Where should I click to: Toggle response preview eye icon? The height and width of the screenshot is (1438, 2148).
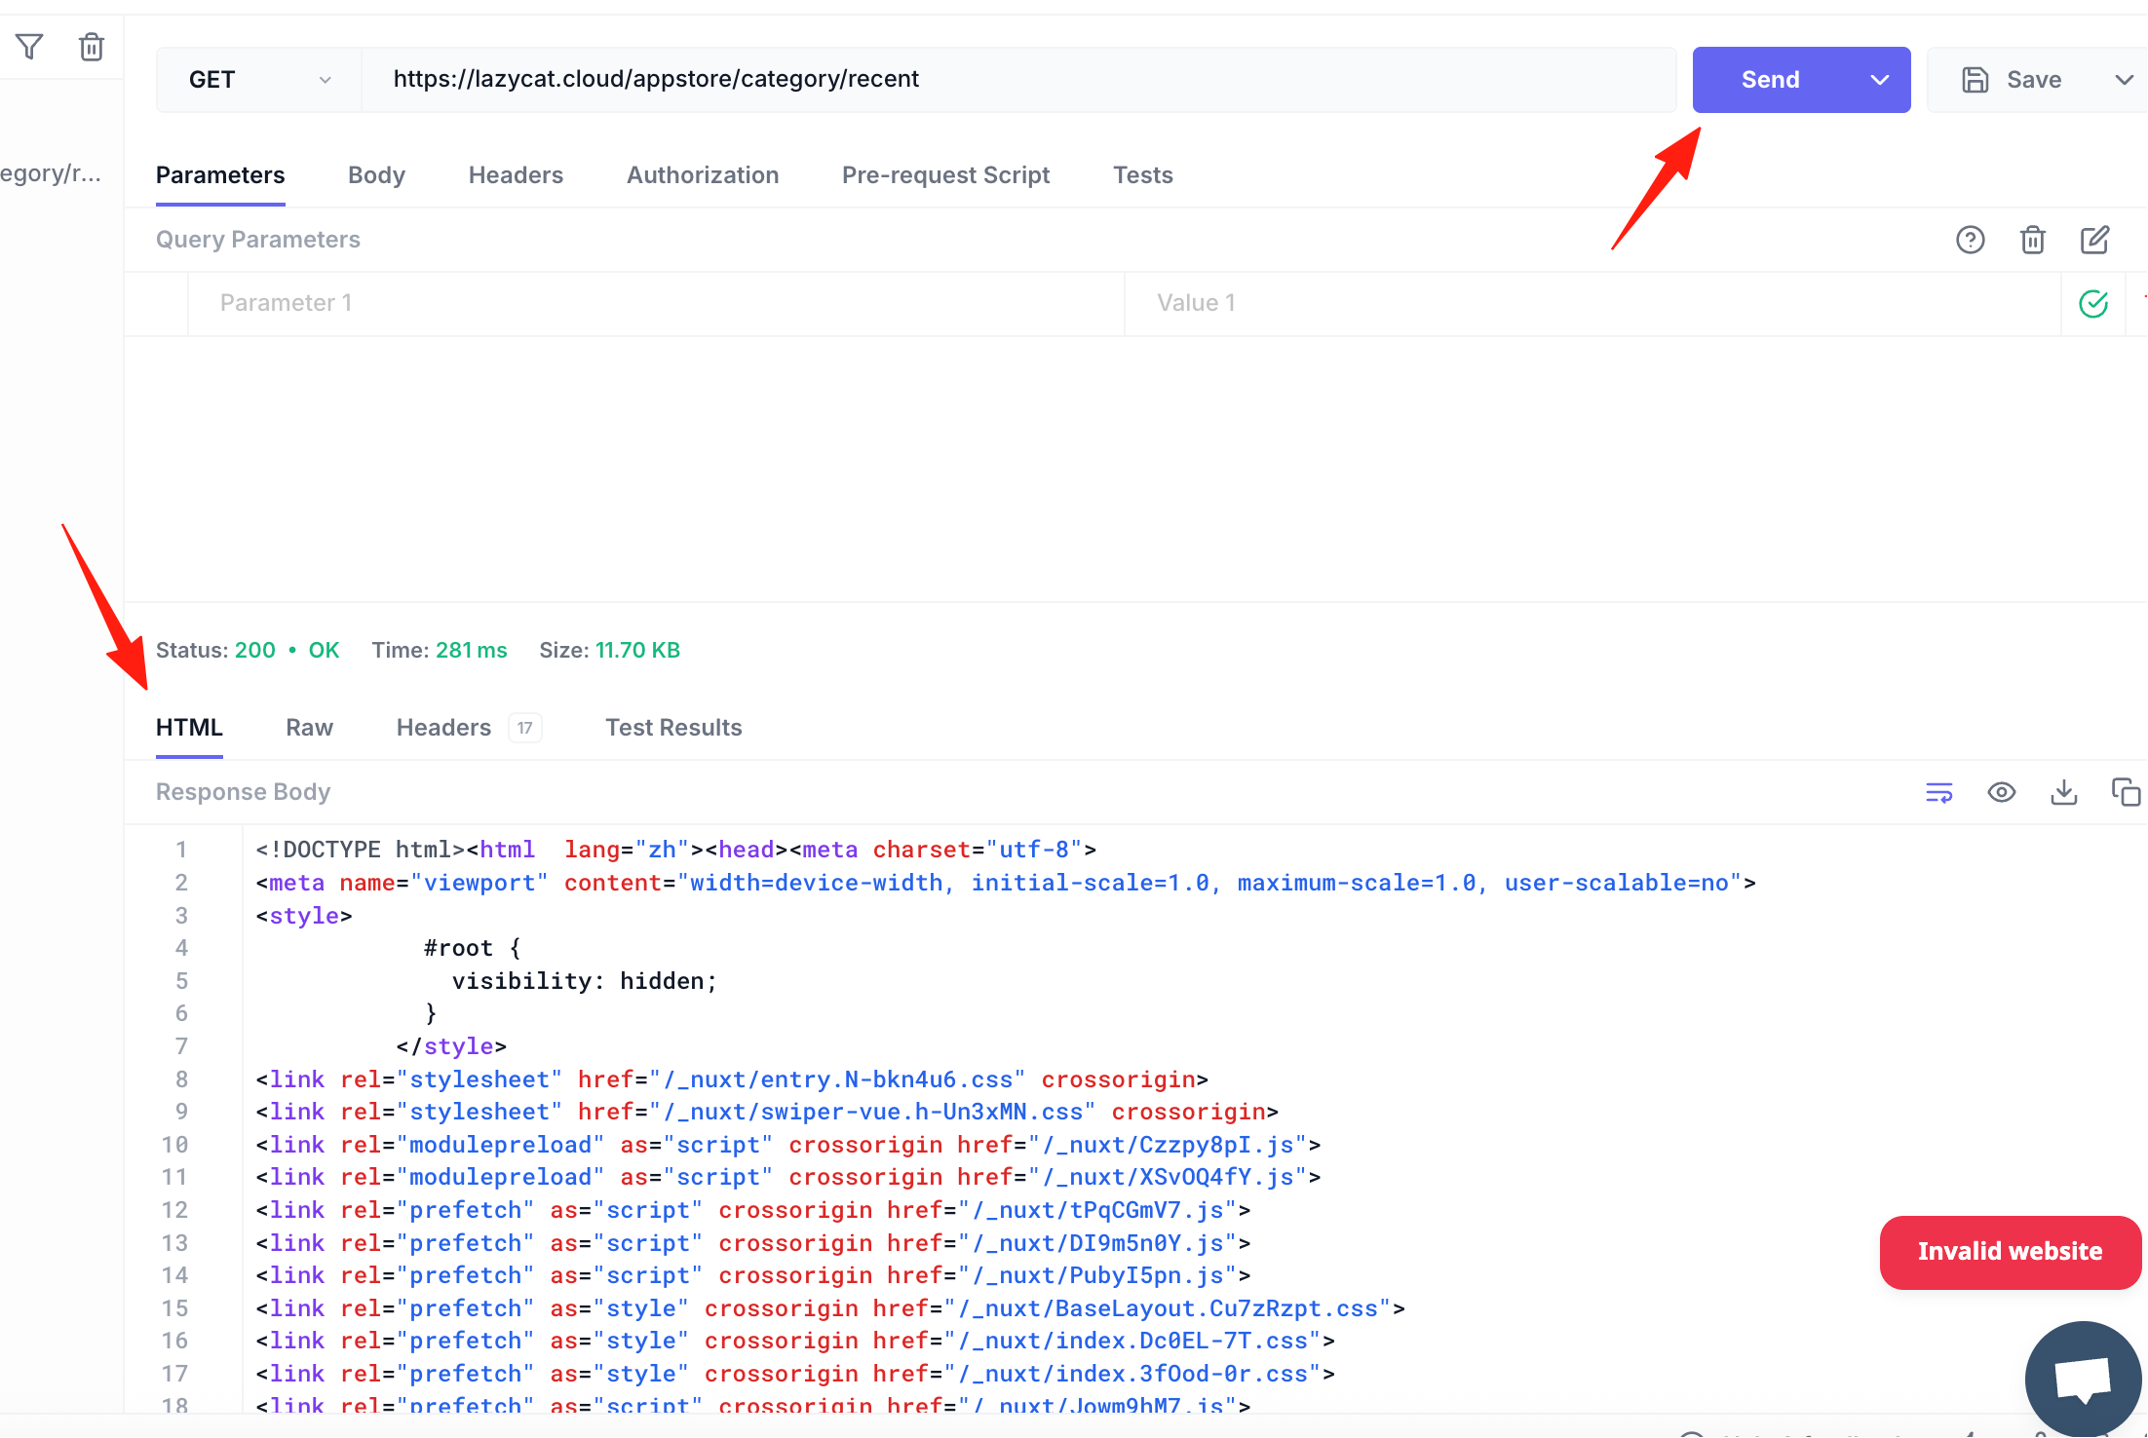[2001, 792]
